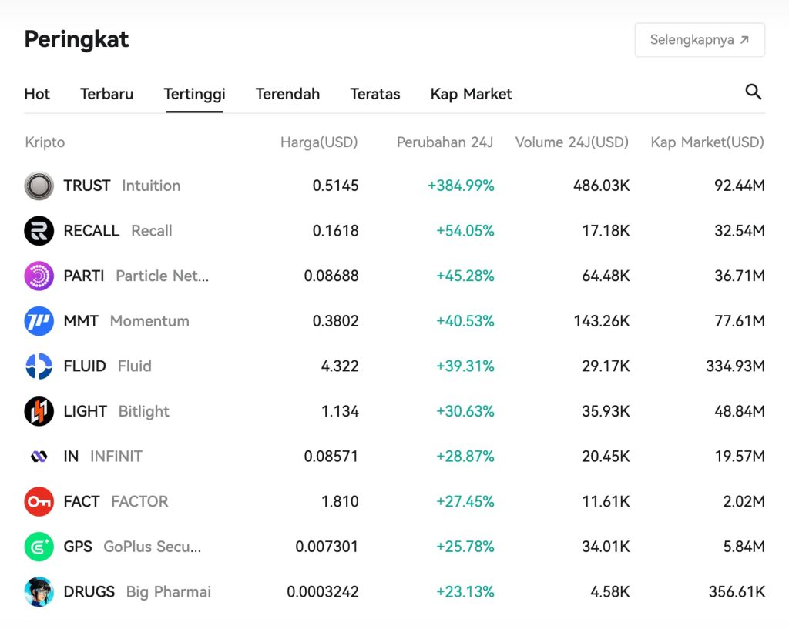
Task: Select the Terendah tab
Action: (x=287, y=93)
